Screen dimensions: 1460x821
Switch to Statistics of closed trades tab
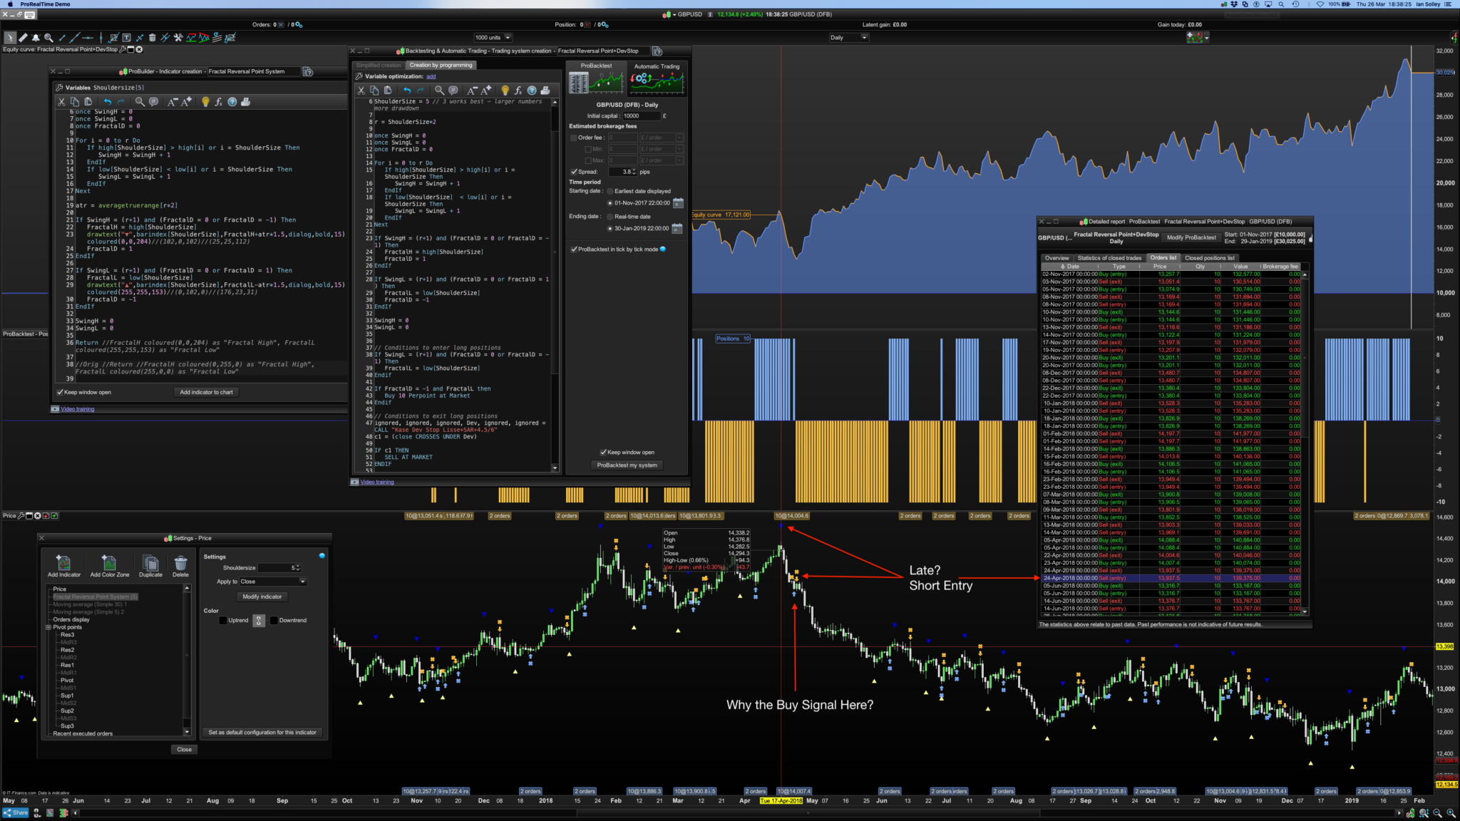click(x=1109, y=258)
